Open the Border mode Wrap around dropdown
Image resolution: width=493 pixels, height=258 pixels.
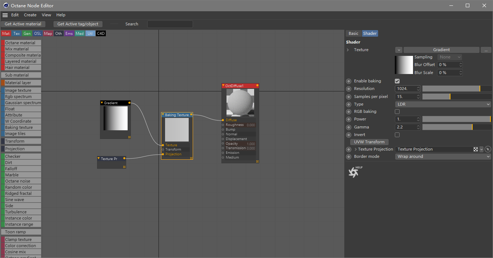coord(443,156)
